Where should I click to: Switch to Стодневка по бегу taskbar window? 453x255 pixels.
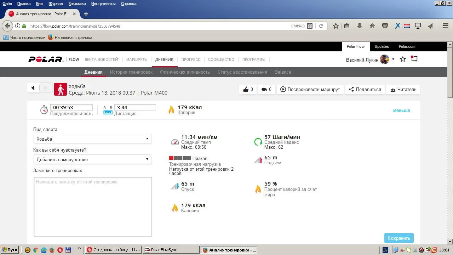click(x=114, y=250)
